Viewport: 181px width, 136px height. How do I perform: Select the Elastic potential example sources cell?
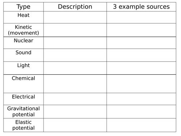click(141, 125)
